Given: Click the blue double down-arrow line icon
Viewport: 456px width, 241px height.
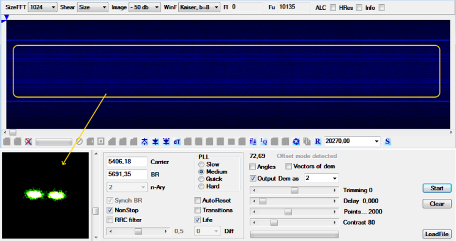Looking at the screenshot, I should 166,142.
